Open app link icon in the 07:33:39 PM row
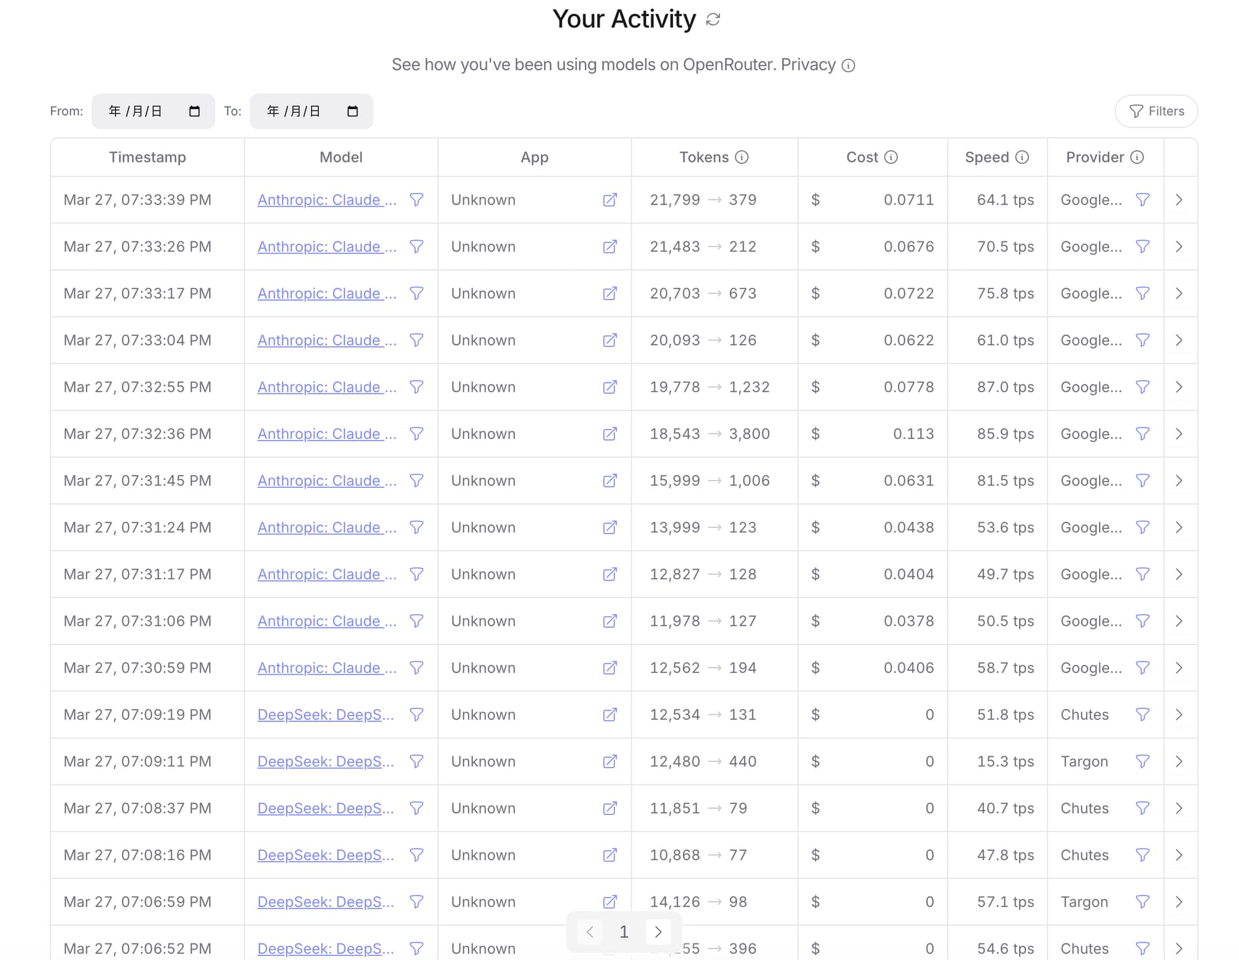Image resolution: width=1239 pixels, height=960 pixels. [610, 200]
